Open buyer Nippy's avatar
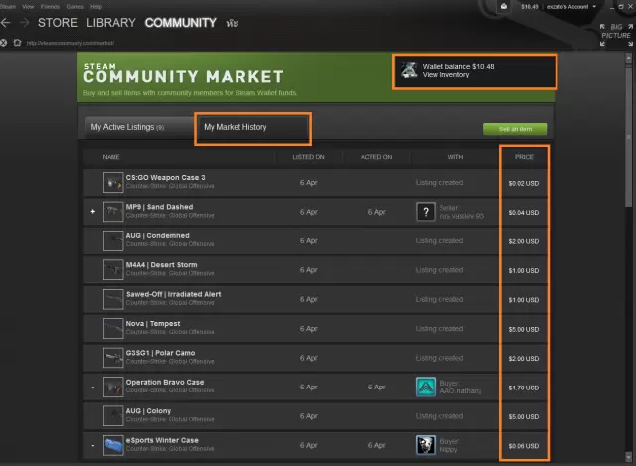This screenshot has height=466, width=636. point(426,445)
